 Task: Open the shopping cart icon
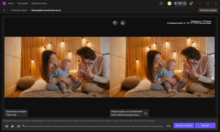click(x=169, y=3)
